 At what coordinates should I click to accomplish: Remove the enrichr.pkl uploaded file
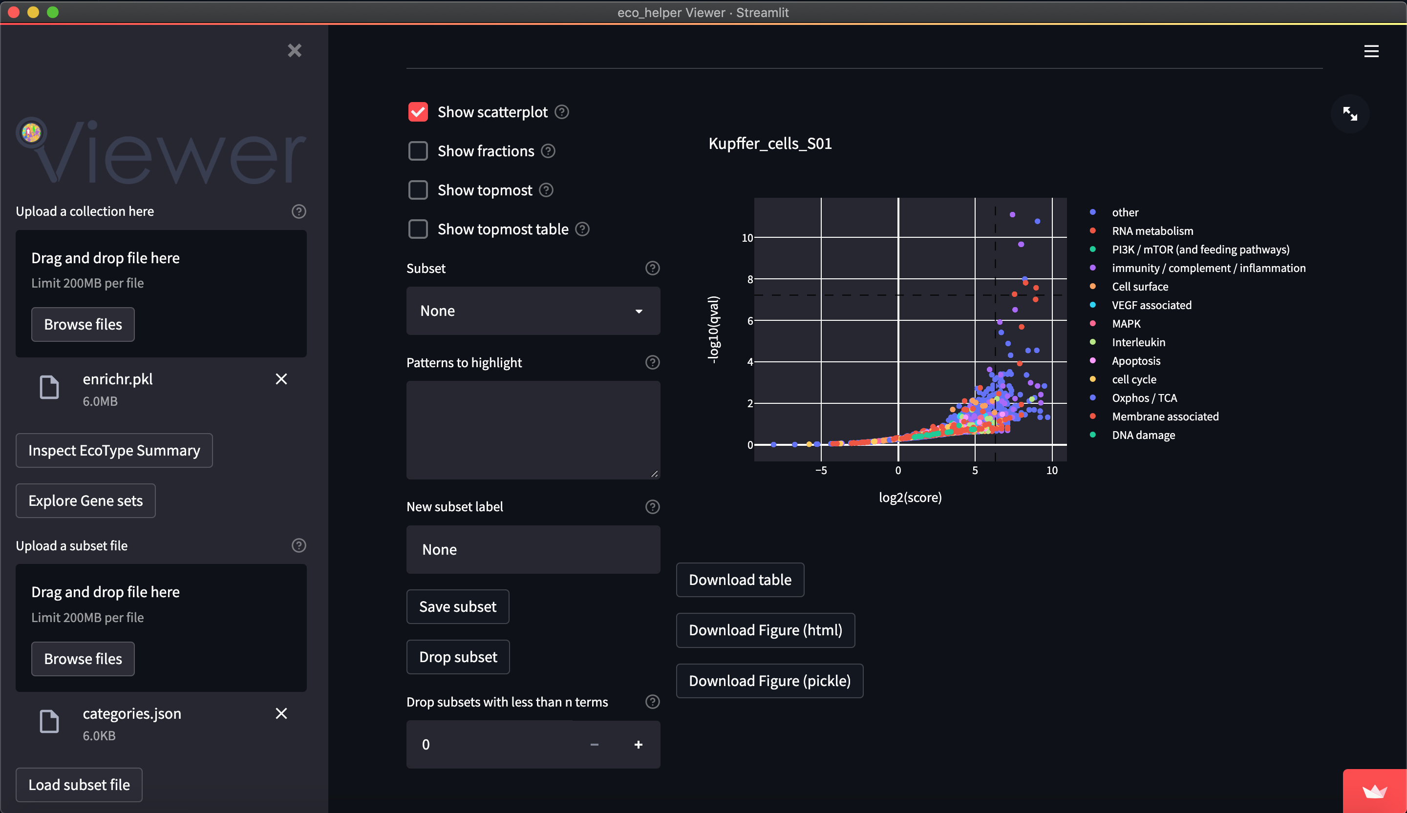(281, 379)
